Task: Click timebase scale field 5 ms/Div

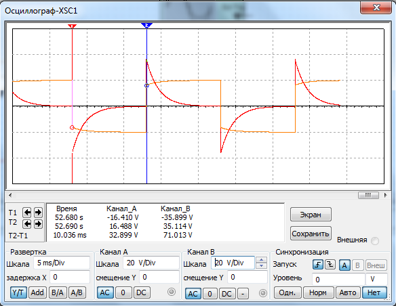Action: coord(62,263)
